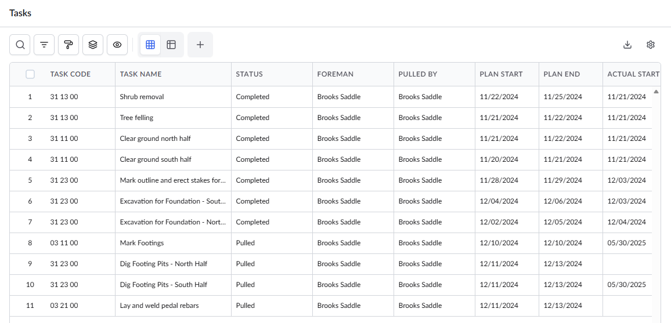Click task code 03 21 00
671x323 pixels.
coord(64,306)
